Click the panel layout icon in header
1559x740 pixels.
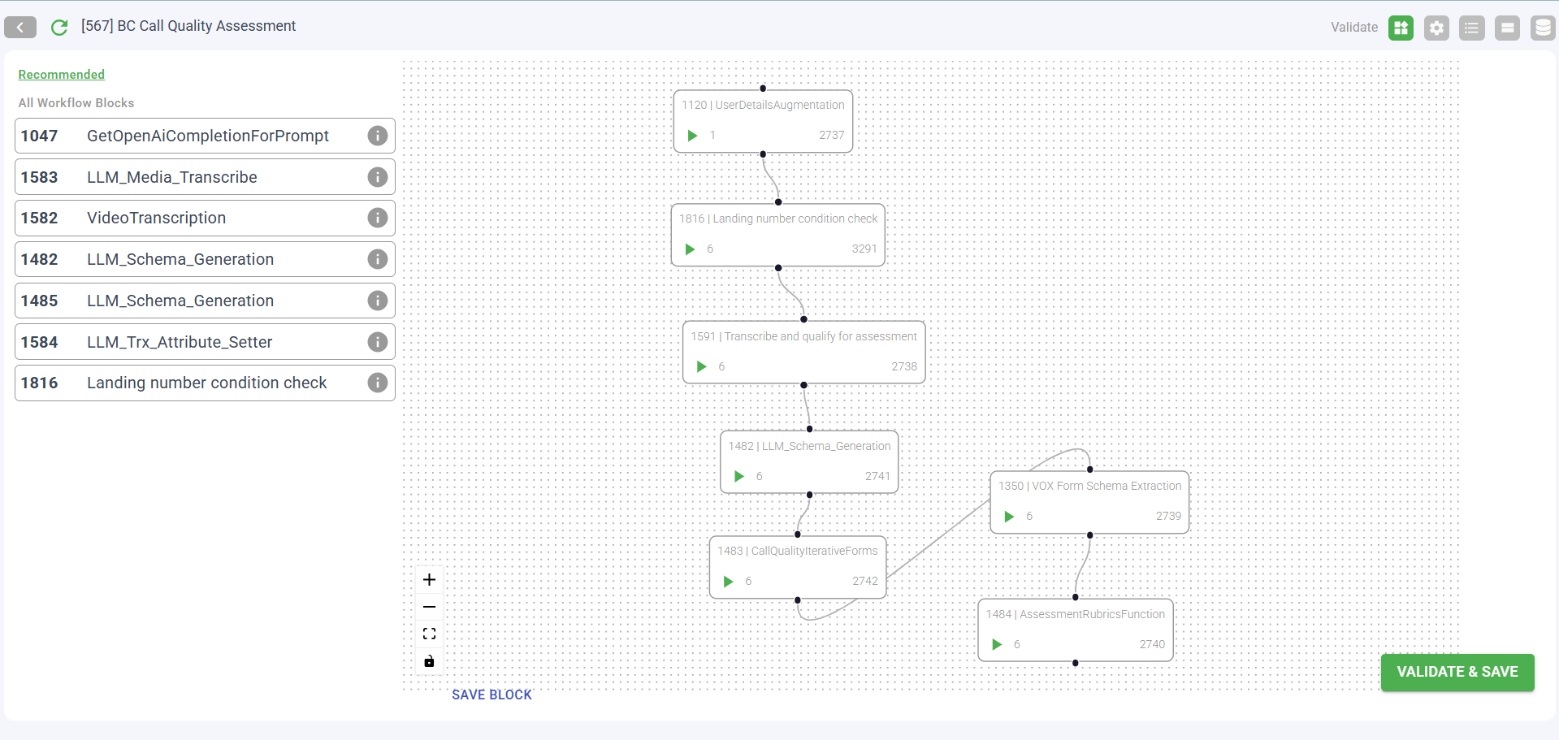click(1507, 28)
